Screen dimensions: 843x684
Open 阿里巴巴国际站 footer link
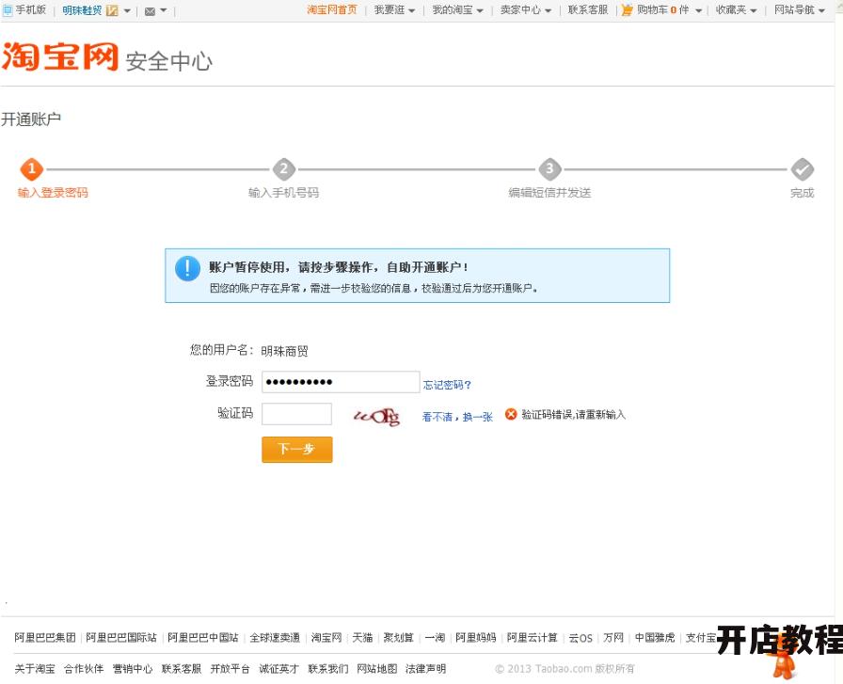click(x=121, y=638)
